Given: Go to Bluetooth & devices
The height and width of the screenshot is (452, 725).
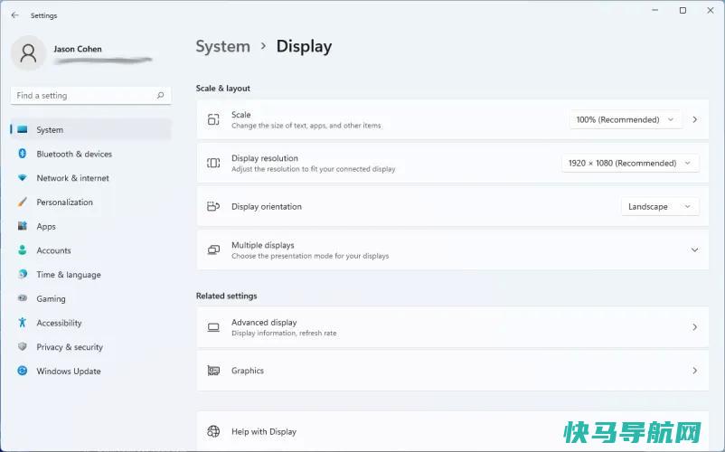Looking at the screenshot, I should [x=90, y=154].
